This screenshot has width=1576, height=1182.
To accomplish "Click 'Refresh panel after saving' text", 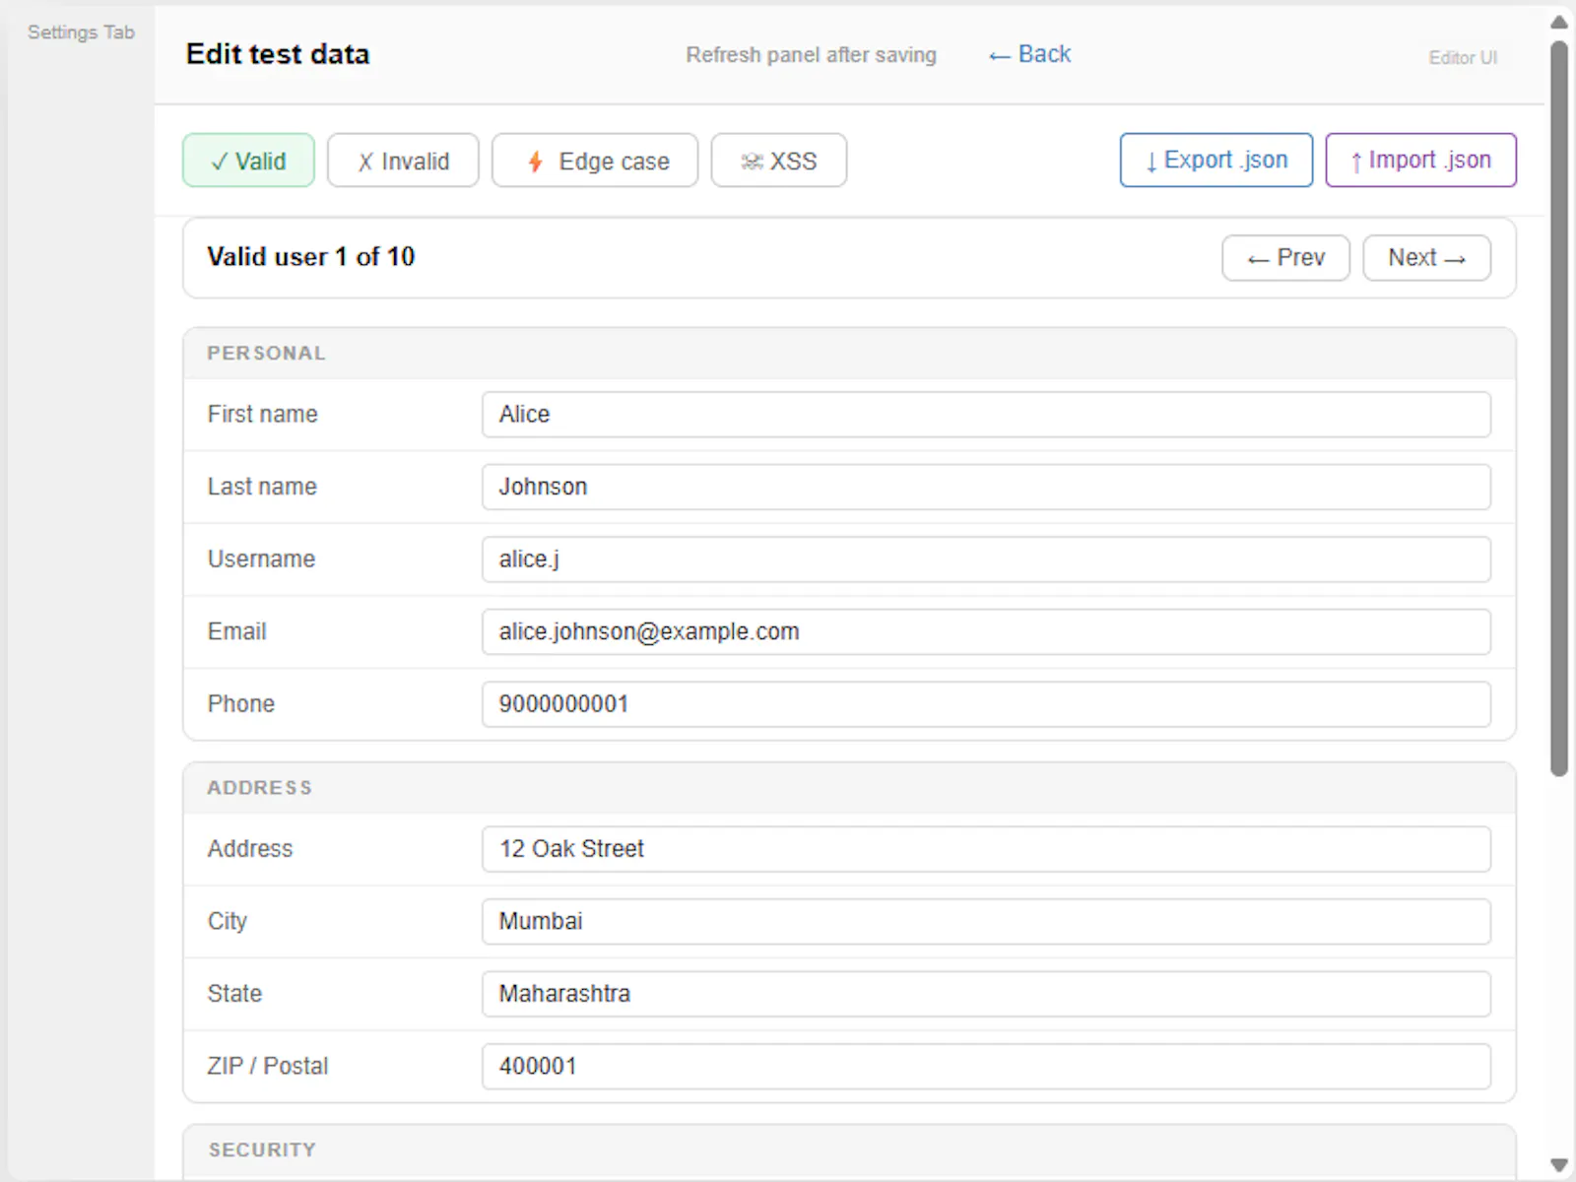I will 811,55.
